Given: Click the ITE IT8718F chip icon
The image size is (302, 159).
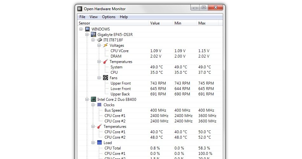Looking at the screenshot, I should [100, 40].
